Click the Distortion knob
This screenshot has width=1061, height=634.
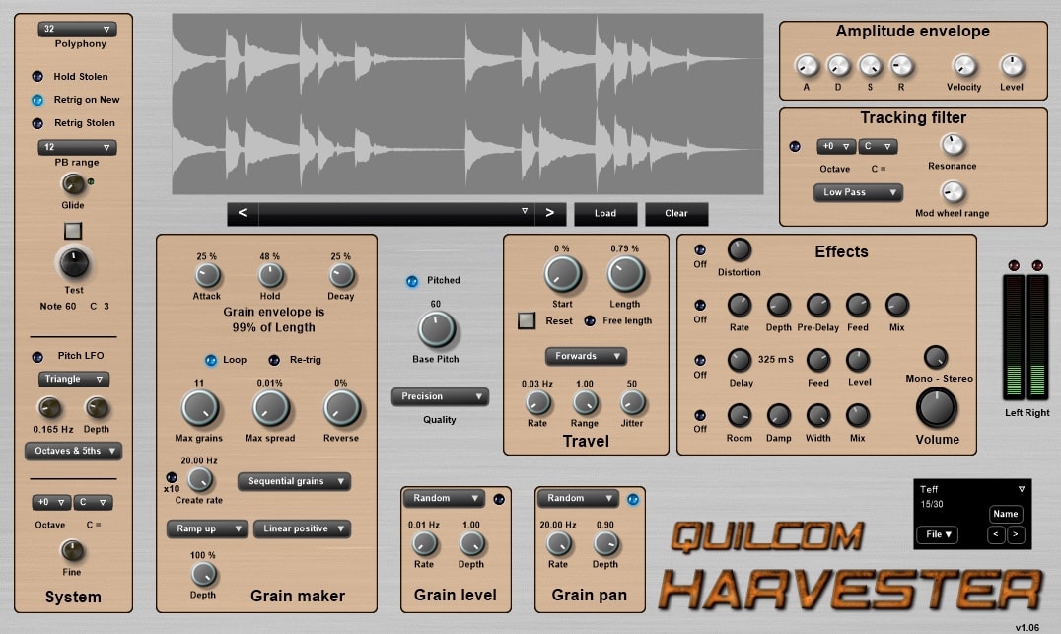(x=738, y=251)
